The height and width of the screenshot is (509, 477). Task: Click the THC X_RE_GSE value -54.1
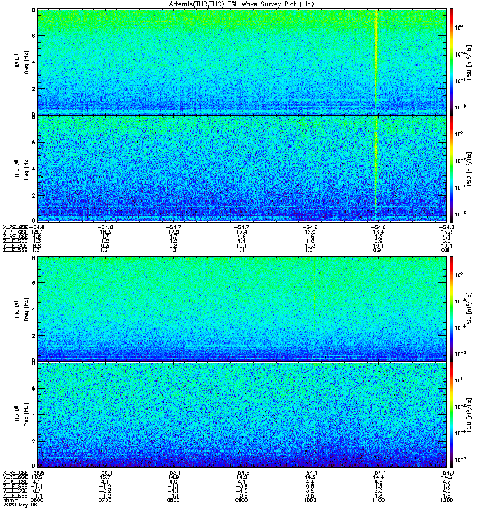point(310,473)
